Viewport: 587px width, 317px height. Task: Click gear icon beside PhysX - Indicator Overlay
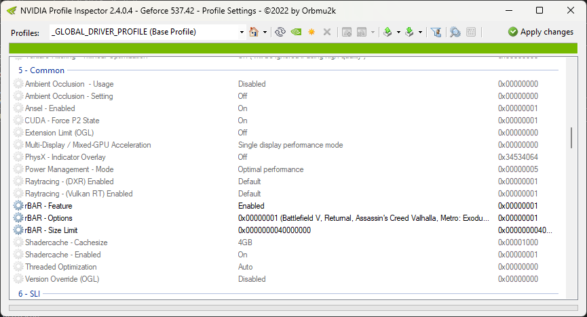[18, 157]
